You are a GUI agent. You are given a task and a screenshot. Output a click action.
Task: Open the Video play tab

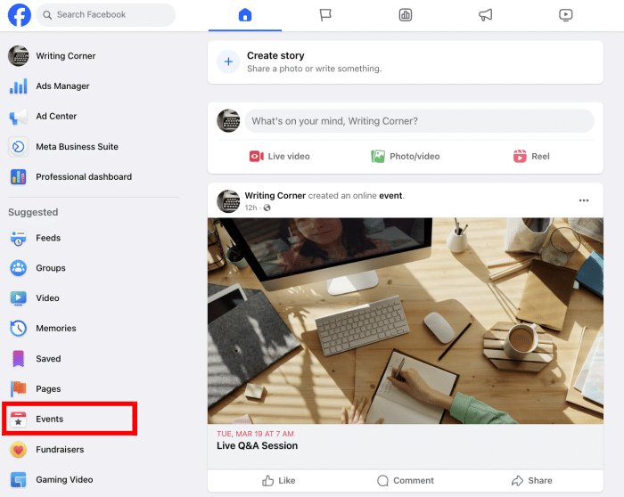(x=565, y=15)
